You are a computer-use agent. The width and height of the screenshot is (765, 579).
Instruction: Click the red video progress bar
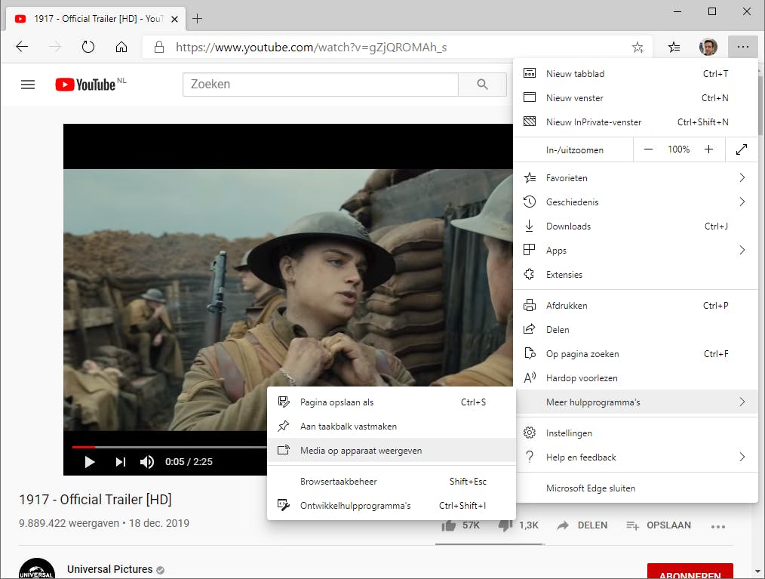point(83,447)
